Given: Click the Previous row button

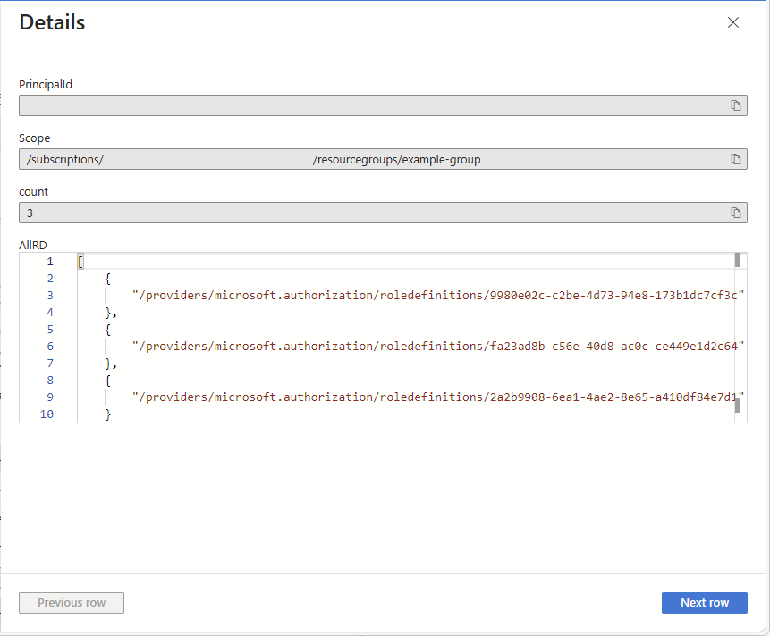Looking at the screenshot, I should click(72, 603).
